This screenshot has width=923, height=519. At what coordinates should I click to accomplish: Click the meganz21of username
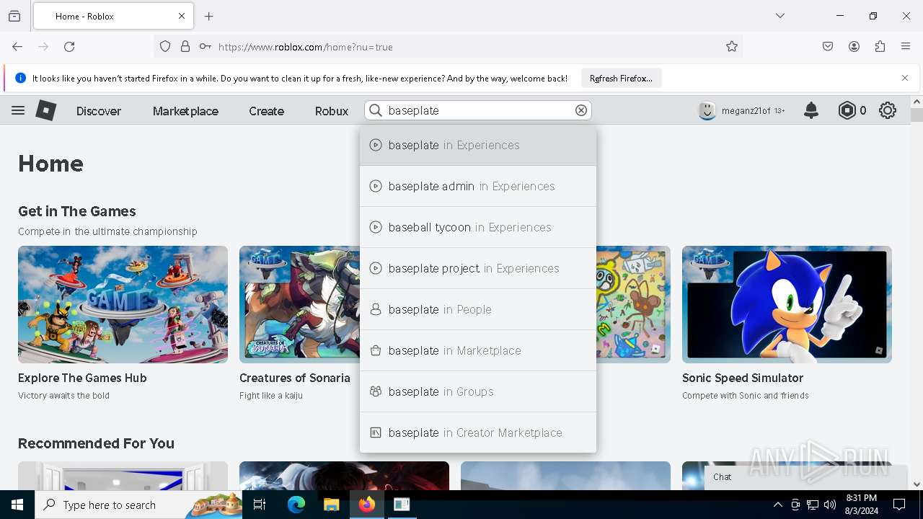pos(746,111)
